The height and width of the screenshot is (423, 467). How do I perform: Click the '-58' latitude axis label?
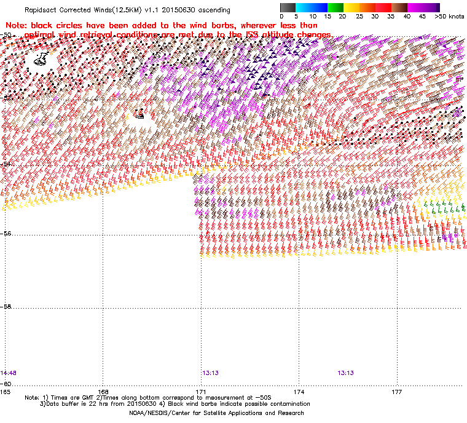[6, 306]
